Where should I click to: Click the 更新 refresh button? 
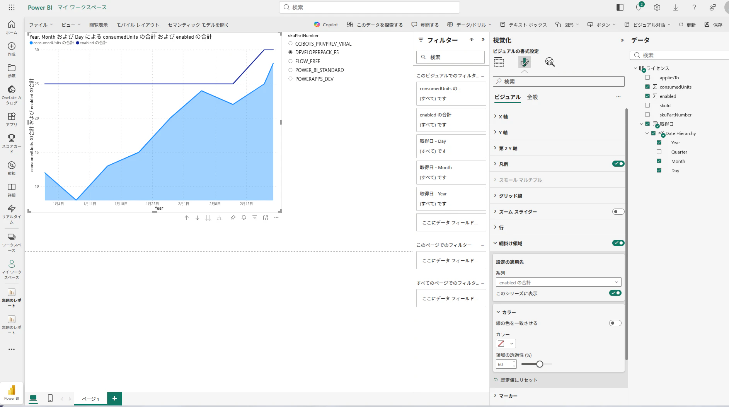(x=687, y=25)
